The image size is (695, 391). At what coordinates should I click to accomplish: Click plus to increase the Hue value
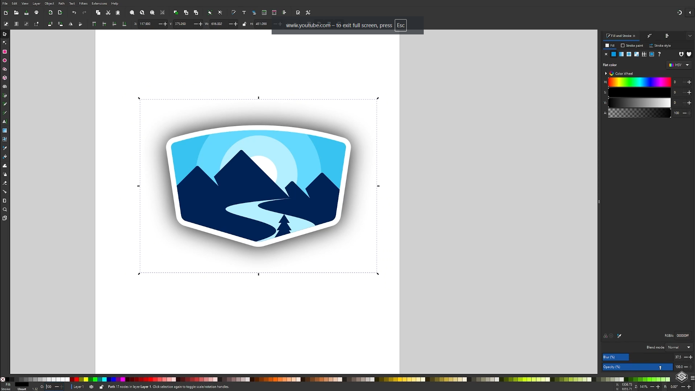(688, 82)
